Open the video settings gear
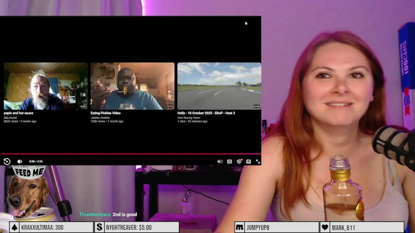The height and width of the screenshot is (233, 415). [x=239, y=161]
